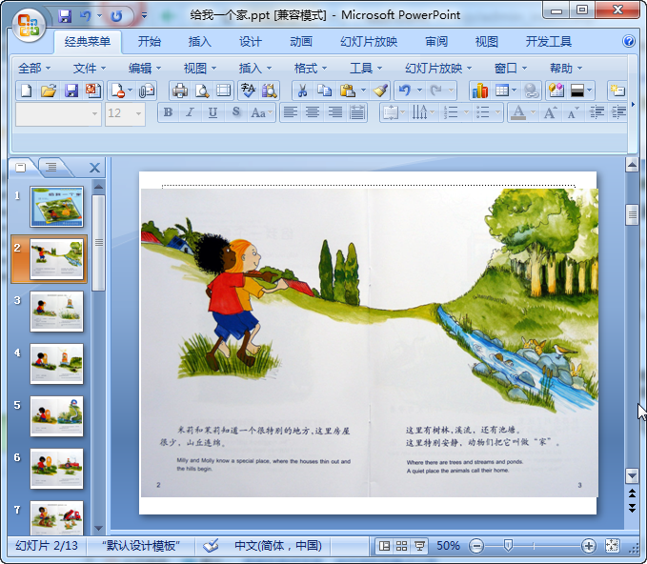Open Print Preview magnifier icon
The image size is (647, 564).
click(202, 91)
